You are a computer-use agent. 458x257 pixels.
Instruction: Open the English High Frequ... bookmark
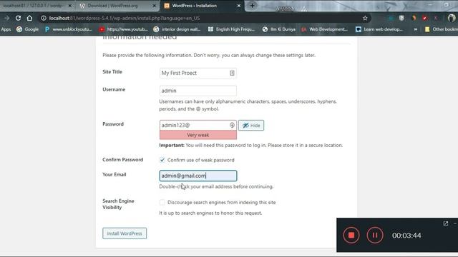(x=231, y=29)
